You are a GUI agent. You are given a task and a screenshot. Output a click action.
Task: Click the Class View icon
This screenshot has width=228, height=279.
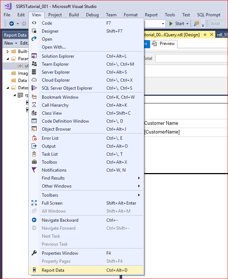point(34,113)
